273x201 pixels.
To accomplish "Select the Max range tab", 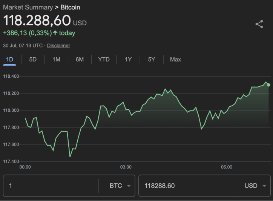I will click(175, 60).
